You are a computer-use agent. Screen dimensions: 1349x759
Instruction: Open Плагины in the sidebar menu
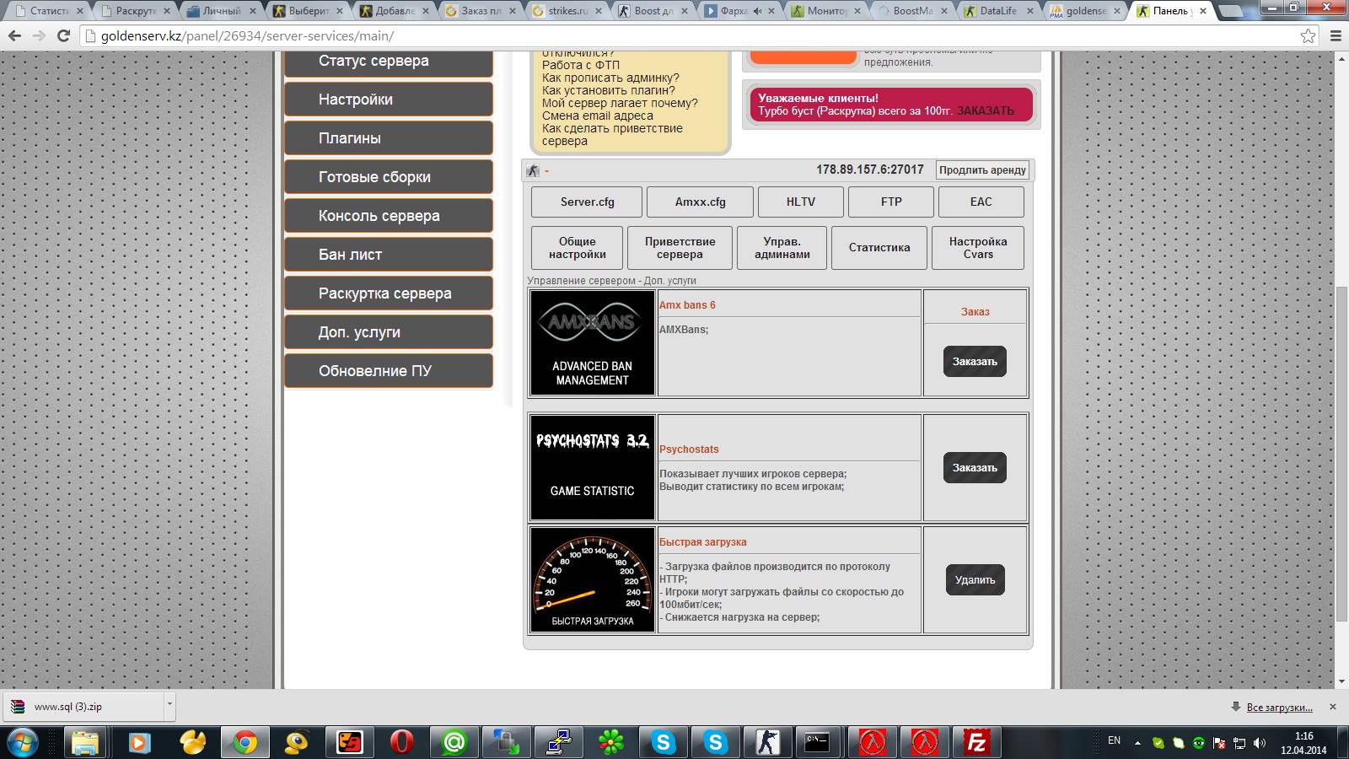pyautogui.click(x=389, y=138)
